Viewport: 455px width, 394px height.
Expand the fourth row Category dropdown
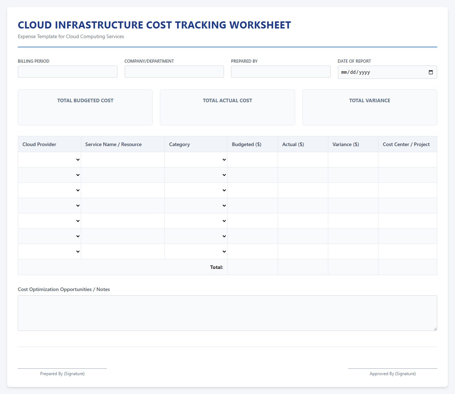196,206
